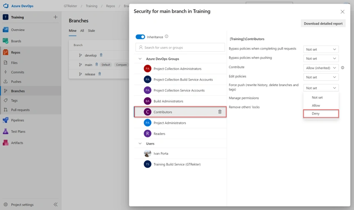This screenshot has height=210, width=354.
Task: Select Project Collection Service Accounts group
Action: (180, 90)
